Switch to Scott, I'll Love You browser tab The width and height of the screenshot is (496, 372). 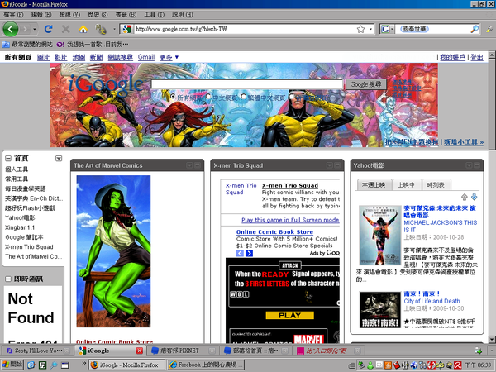tap(38, 351)
